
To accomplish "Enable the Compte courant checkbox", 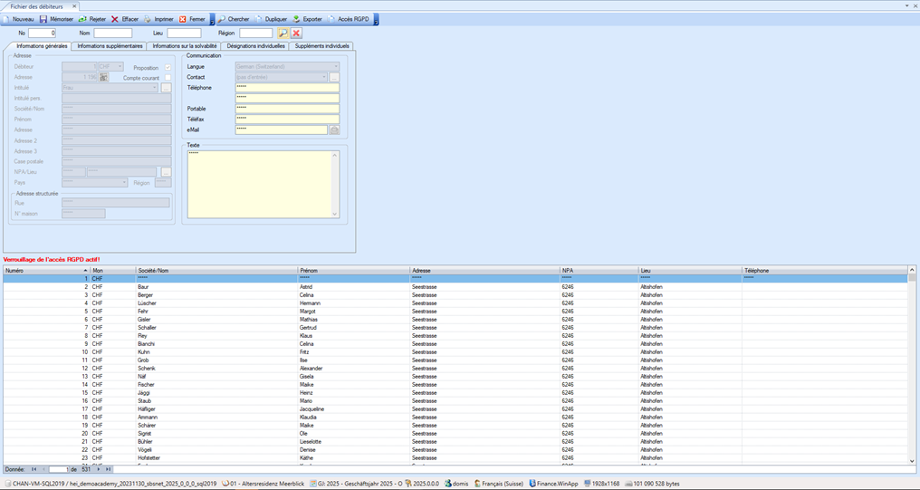I will [x=168, y=78].
